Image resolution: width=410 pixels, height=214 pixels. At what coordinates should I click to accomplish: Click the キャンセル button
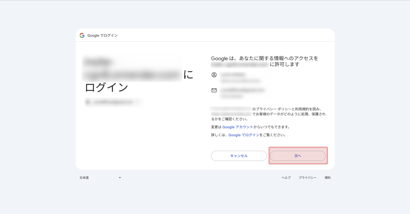pyautogui.click(x=239, y=156)
